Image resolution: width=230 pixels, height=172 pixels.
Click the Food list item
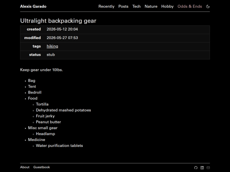coord(33,98)
